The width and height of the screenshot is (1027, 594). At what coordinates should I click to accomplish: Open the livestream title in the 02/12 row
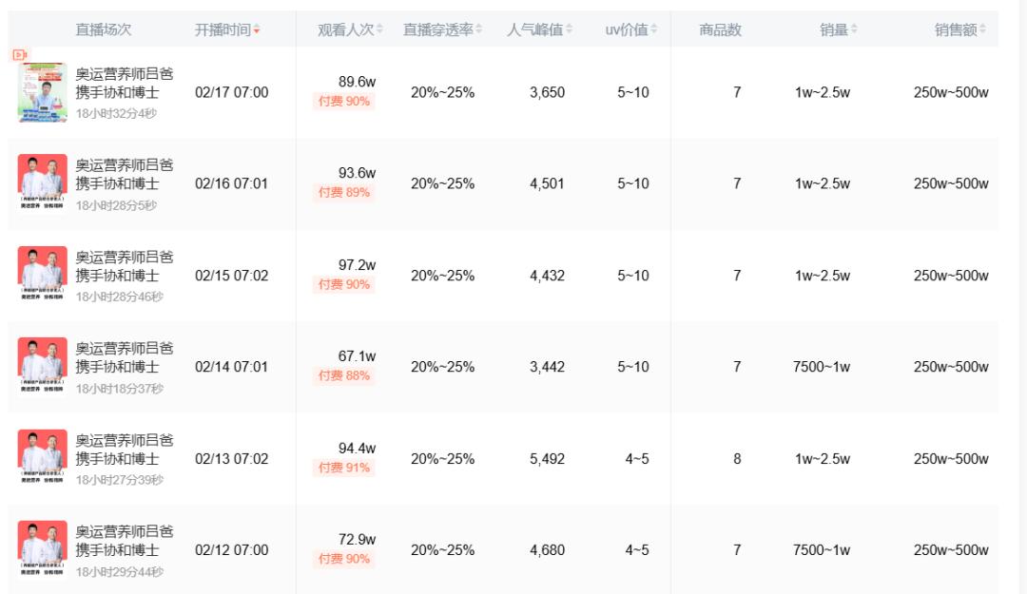(x=125, y=541)
